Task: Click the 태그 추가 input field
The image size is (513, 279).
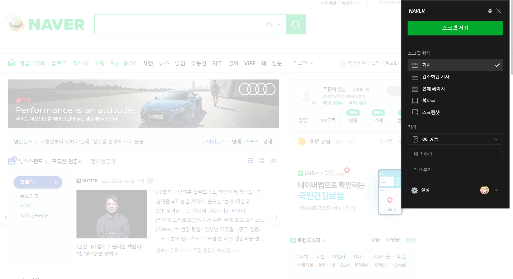Action: [x=455, y=154]
